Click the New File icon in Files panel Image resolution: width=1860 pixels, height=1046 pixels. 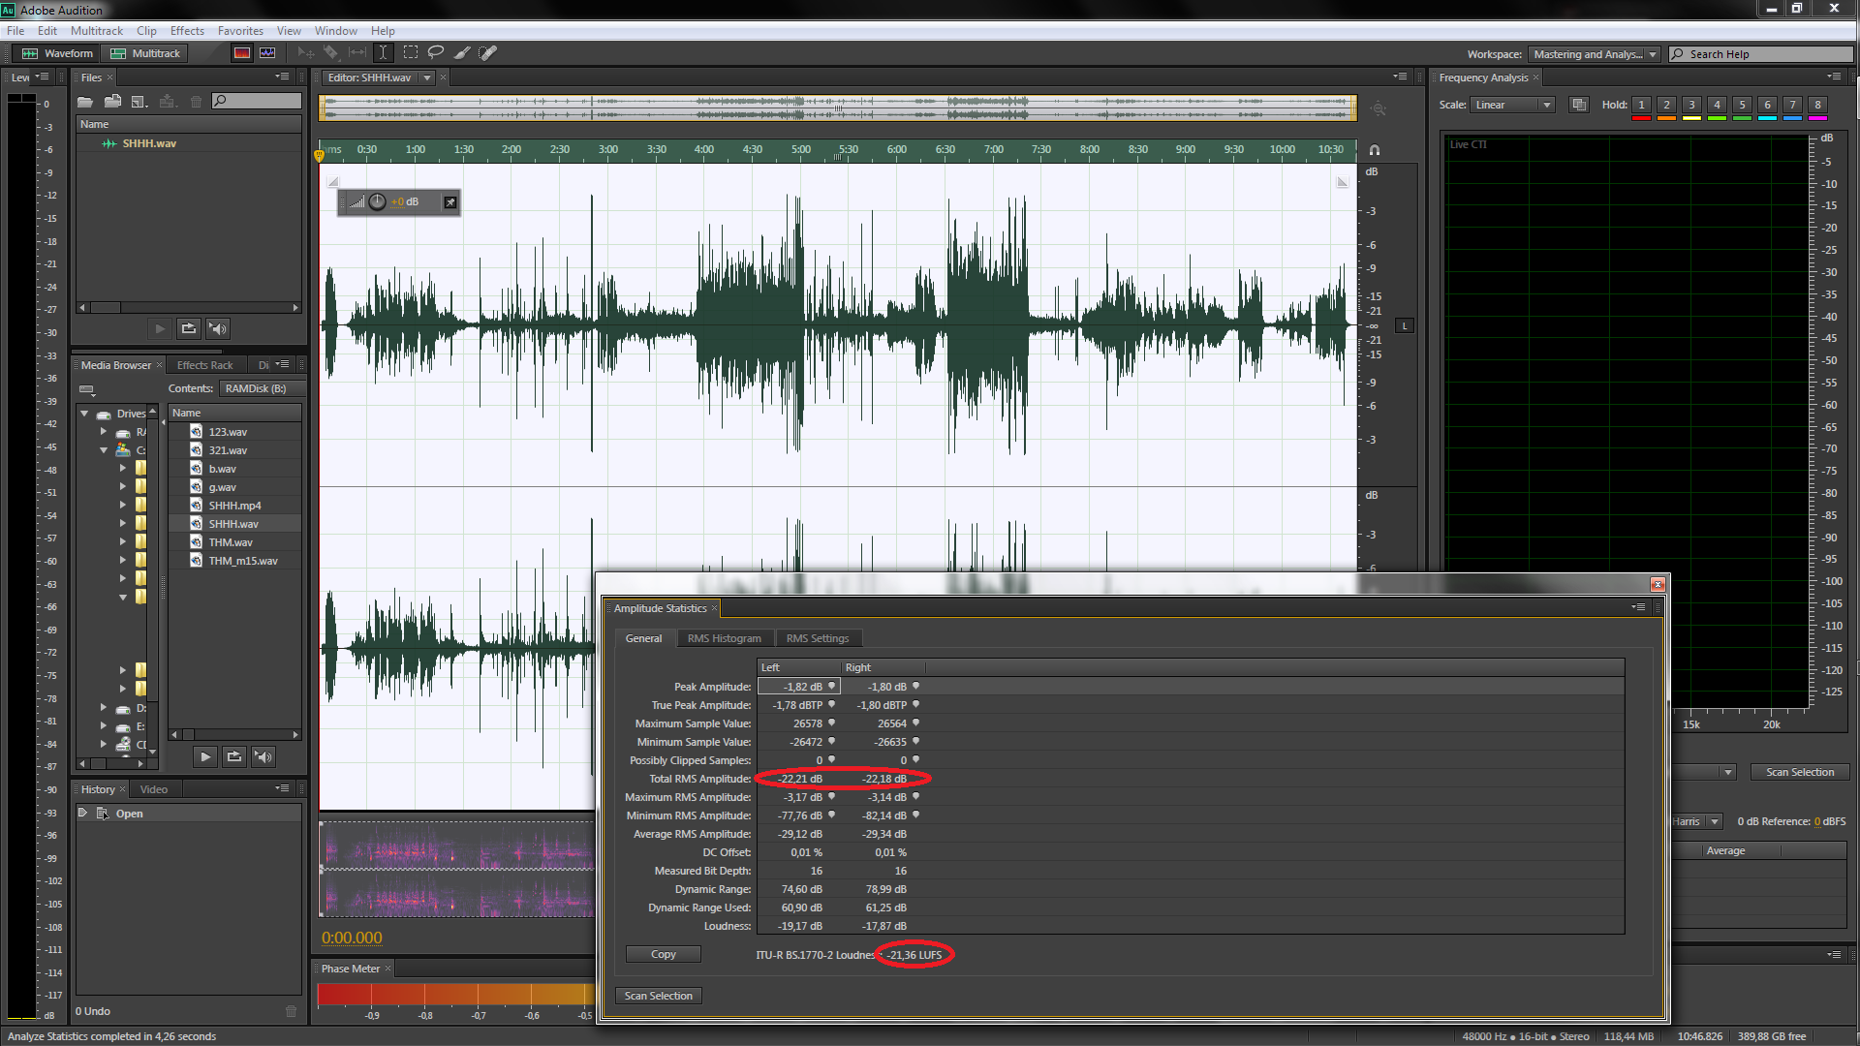tap(140, 101)
